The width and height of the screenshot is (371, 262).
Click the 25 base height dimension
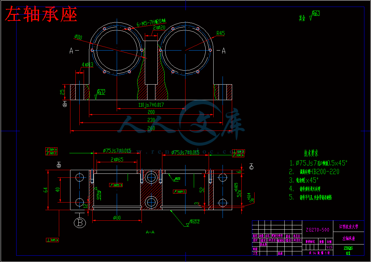point(62,92)
